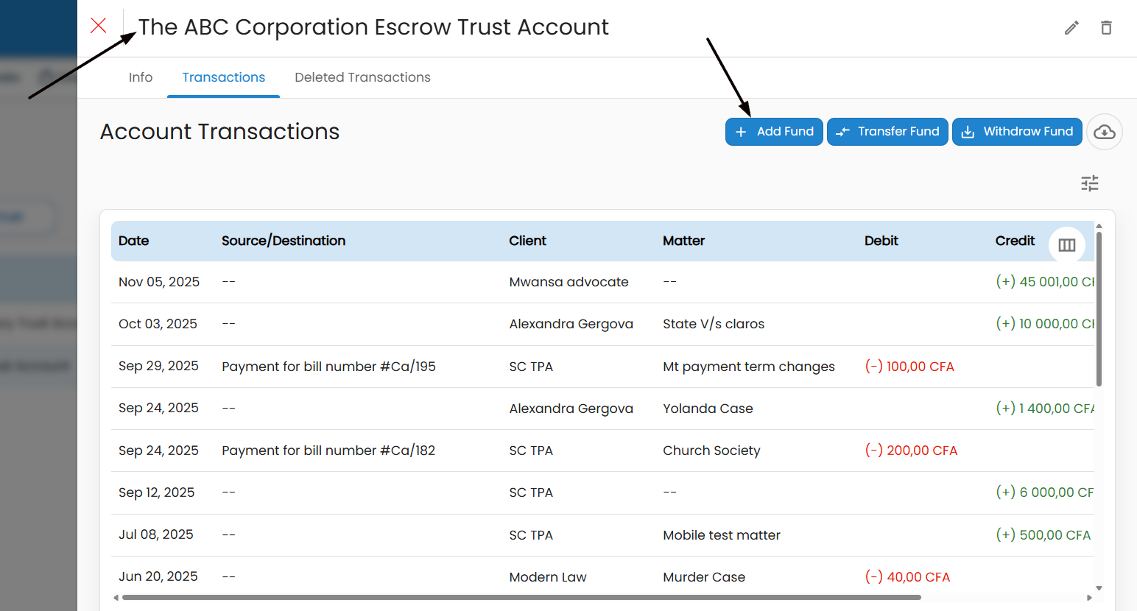Click the pencil edit account icon
This screenshot has width=1137, height=611.
(x=1071, y=28)
